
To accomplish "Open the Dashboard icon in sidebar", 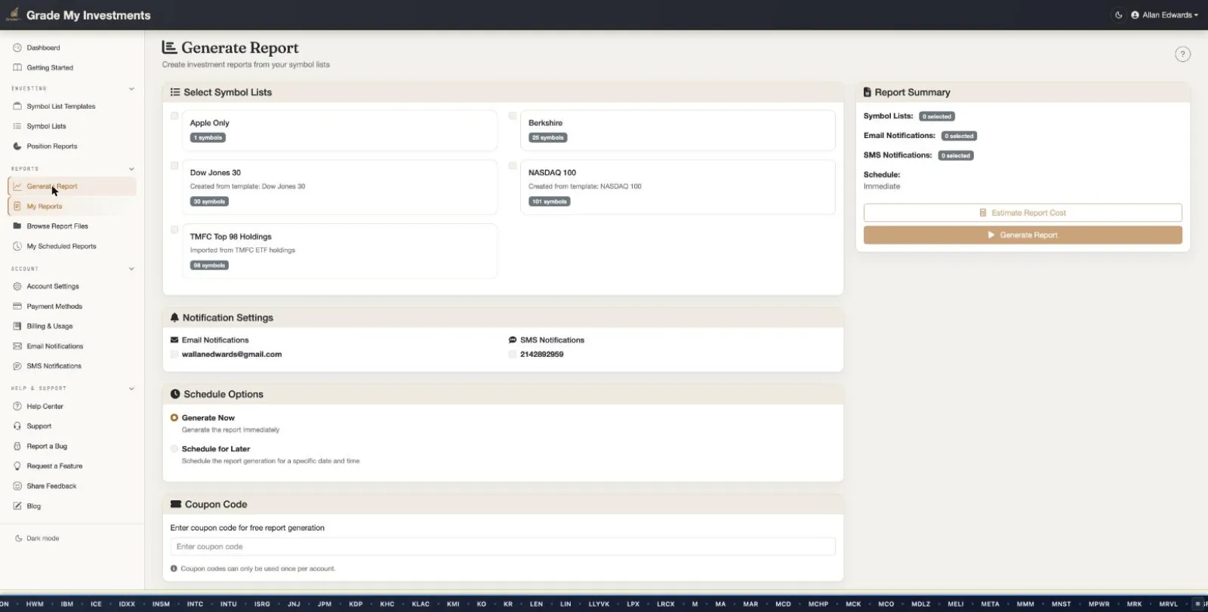I will 17,48.
